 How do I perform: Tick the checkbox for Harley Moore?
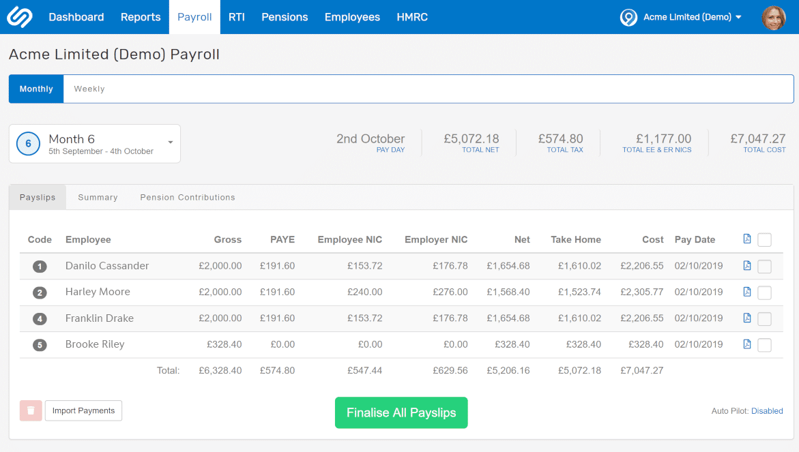pos(764,292)
